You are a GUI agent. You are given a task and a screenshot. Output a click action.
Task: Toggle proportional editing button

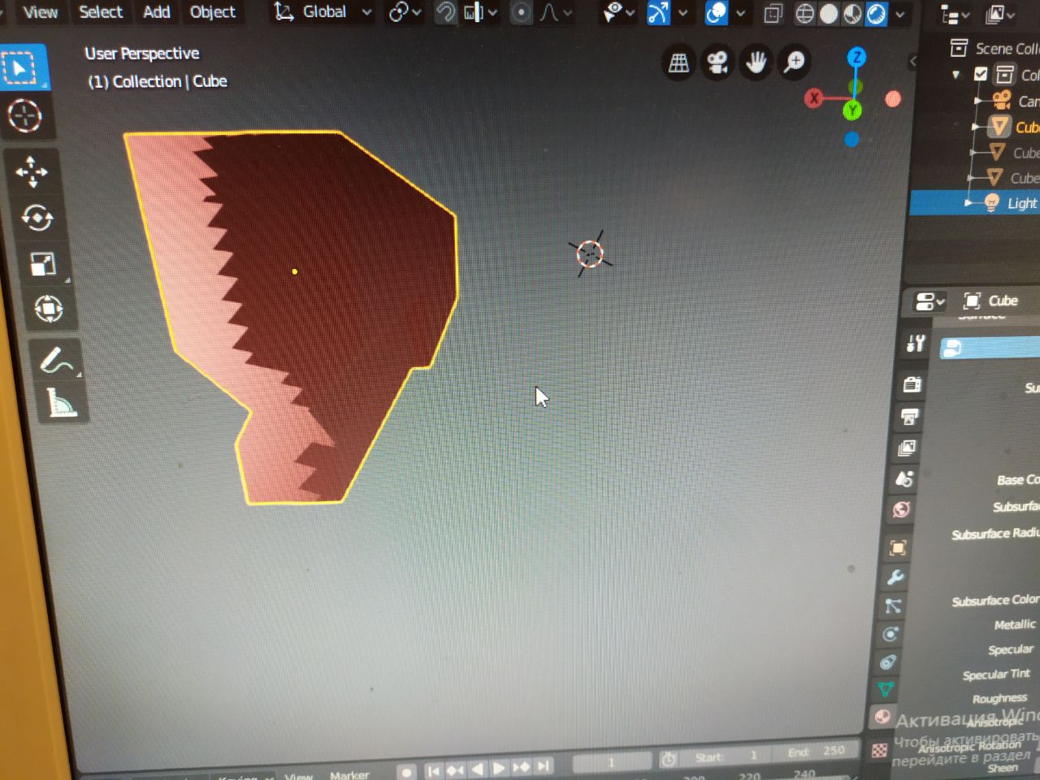[522, 12]
